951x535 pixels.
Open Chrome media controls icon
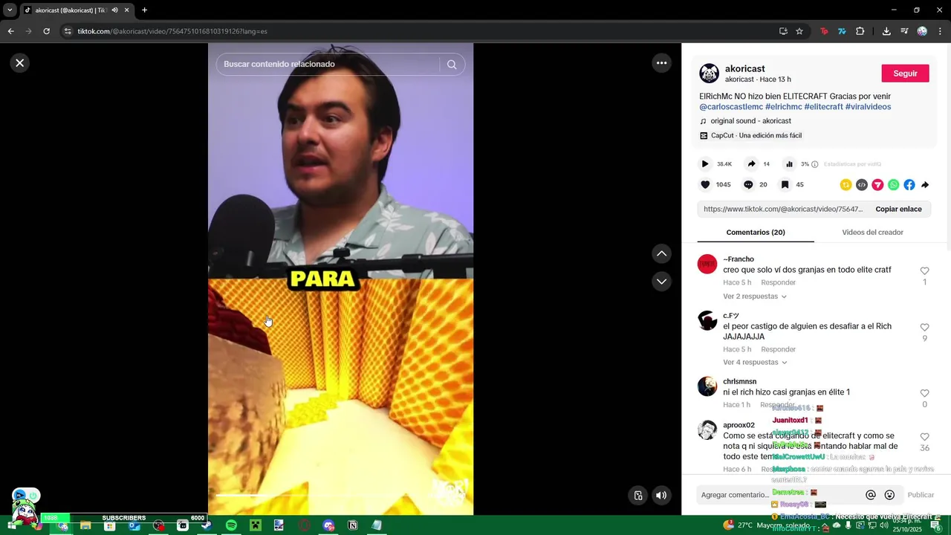pyautogui.click(x=904, y=31)
